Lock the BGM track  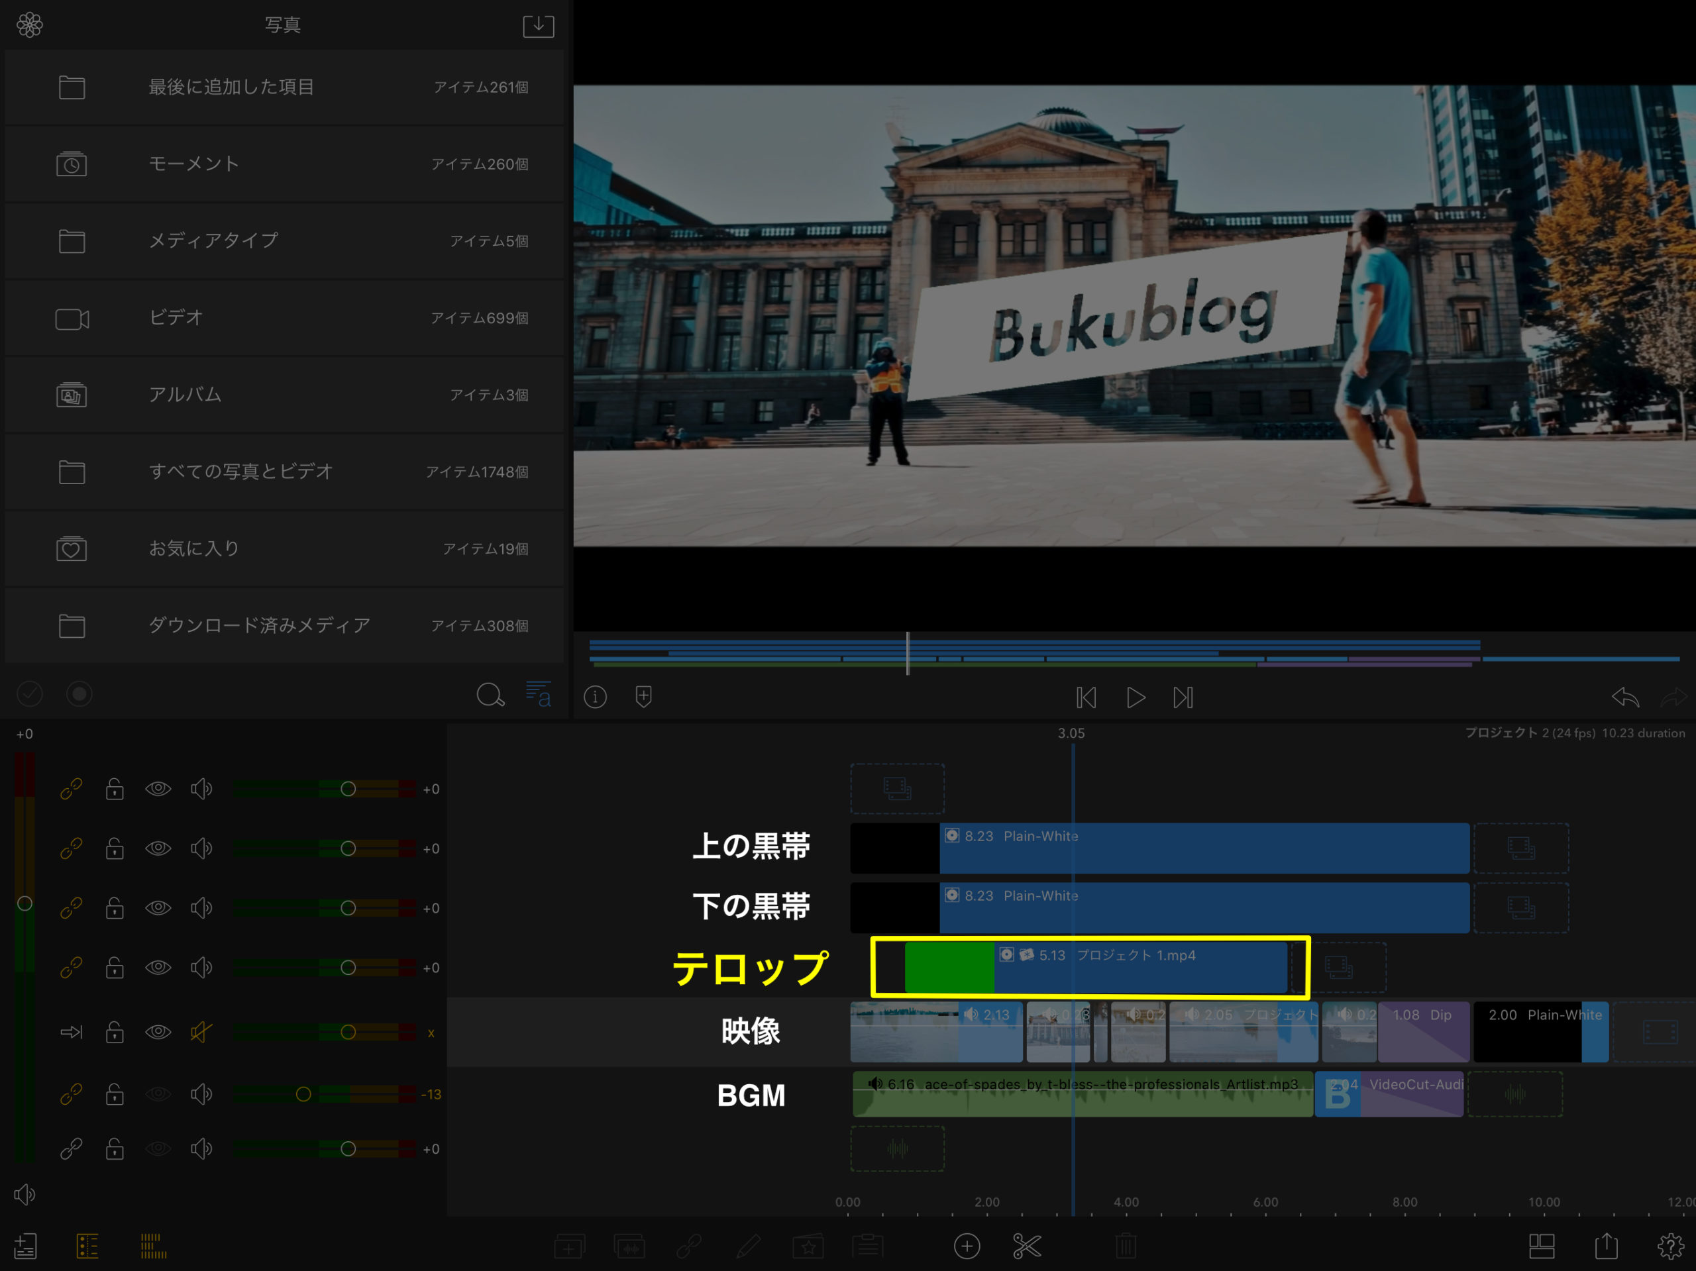114,1094
